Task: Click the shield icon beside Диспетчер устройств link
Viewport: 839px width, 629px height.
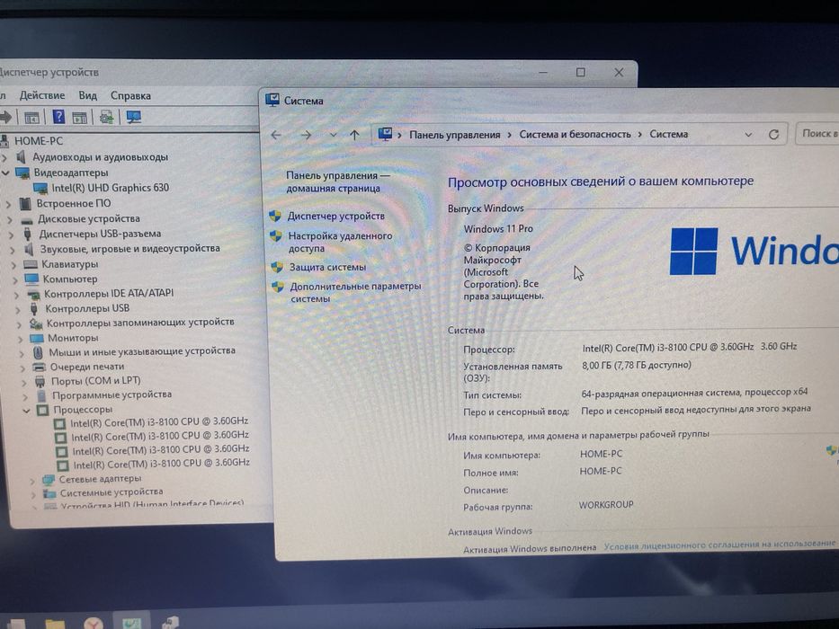Action: [x=275, y=216]
